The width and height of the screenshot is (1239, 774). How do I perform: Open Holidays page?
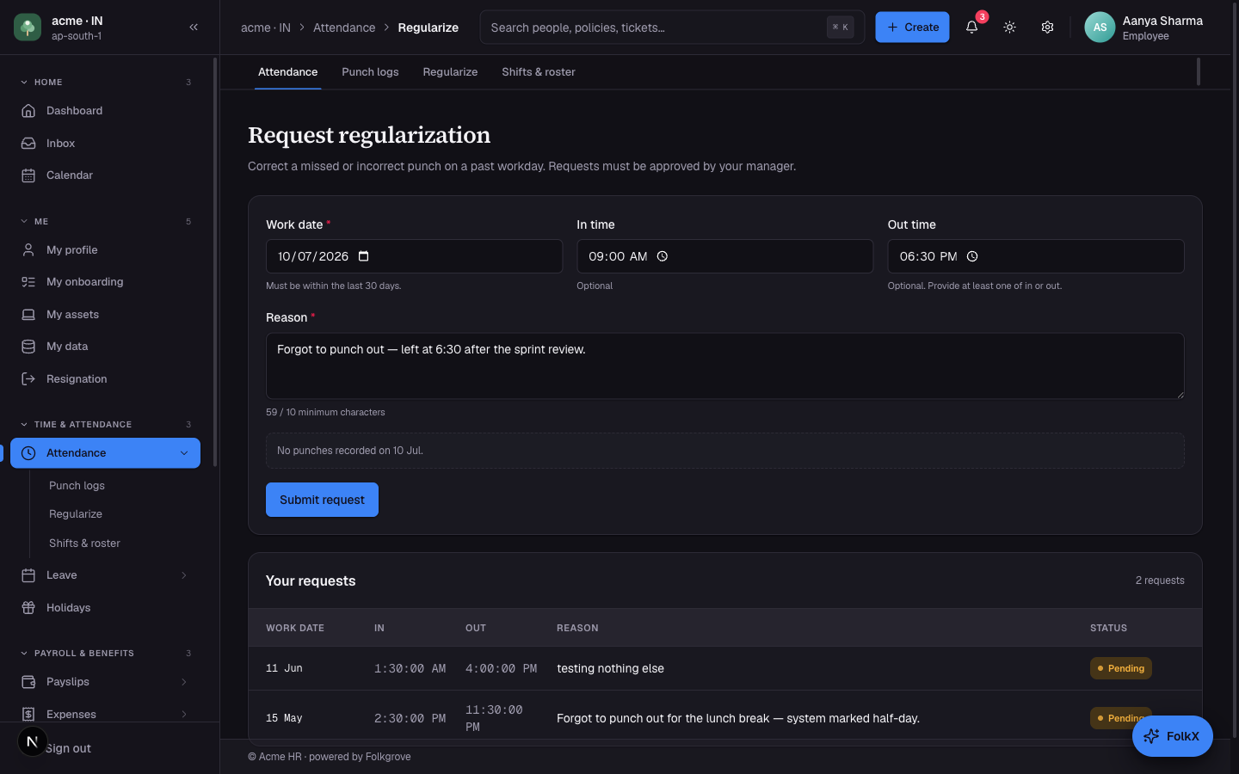tap(105, 608)
